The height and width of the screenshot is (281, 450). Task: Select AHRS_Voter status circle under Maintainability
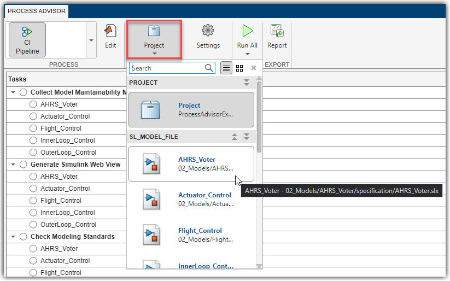(x=33, y=104)
